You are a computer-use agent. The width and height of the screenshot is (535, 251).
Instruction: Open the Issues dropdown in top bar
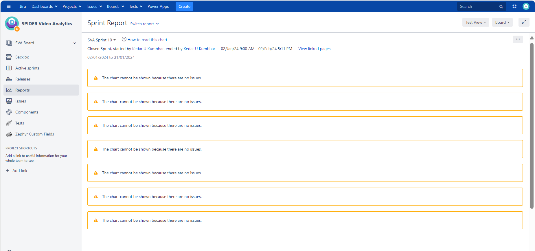pyautogui.click(x=94, y=6)
